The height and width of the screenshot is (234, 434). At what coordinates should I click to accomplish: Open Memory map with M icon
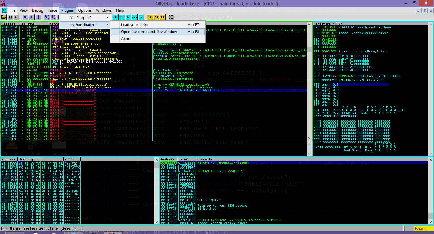click(156, 17)
